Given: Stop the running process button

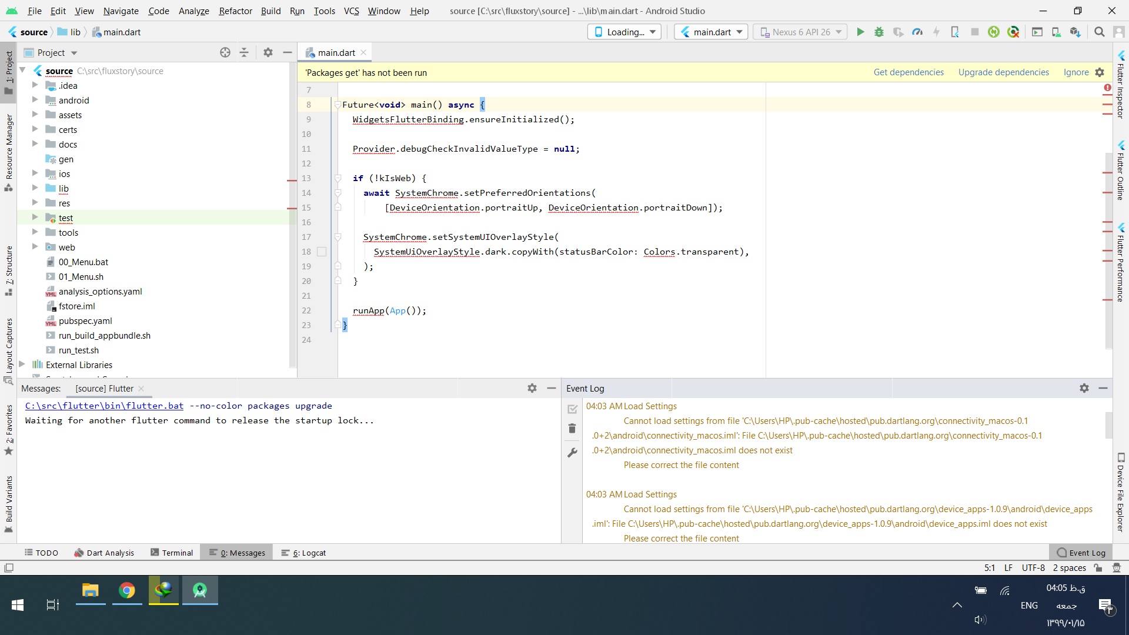Looking at the screenshot, I should point(974,32).
